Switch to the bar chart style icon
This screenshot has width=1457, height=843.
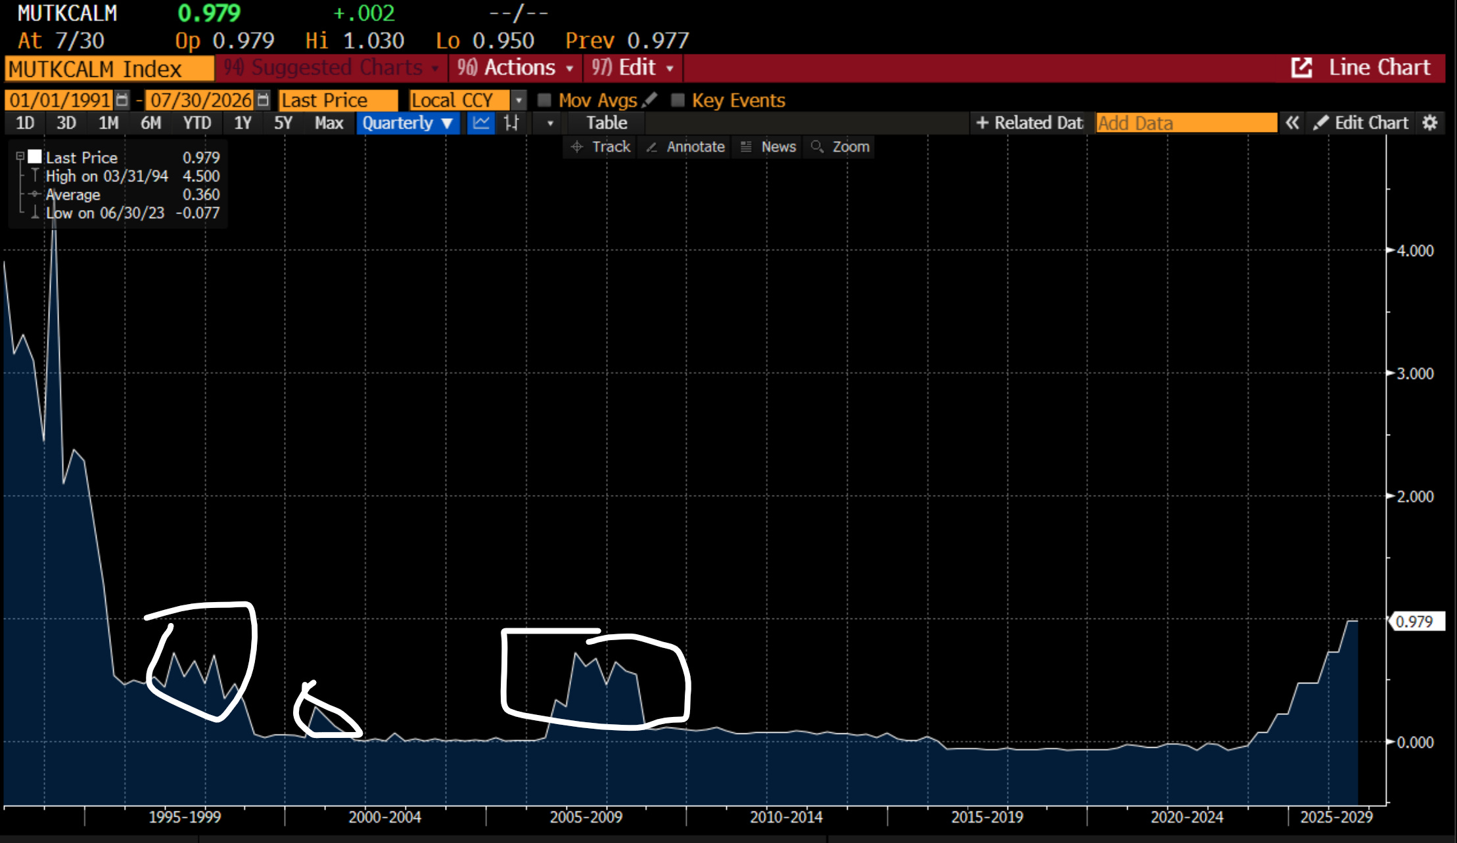tap(511, 123)
